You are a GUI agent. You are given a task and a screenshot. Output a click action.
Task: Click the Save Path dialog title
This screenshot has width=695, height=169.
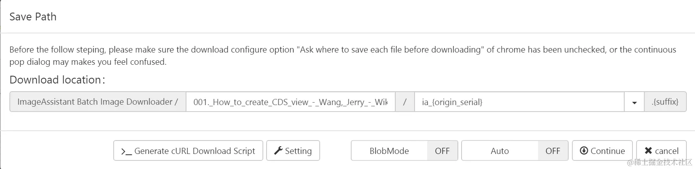pyautogui.click(x=33, y=17)
